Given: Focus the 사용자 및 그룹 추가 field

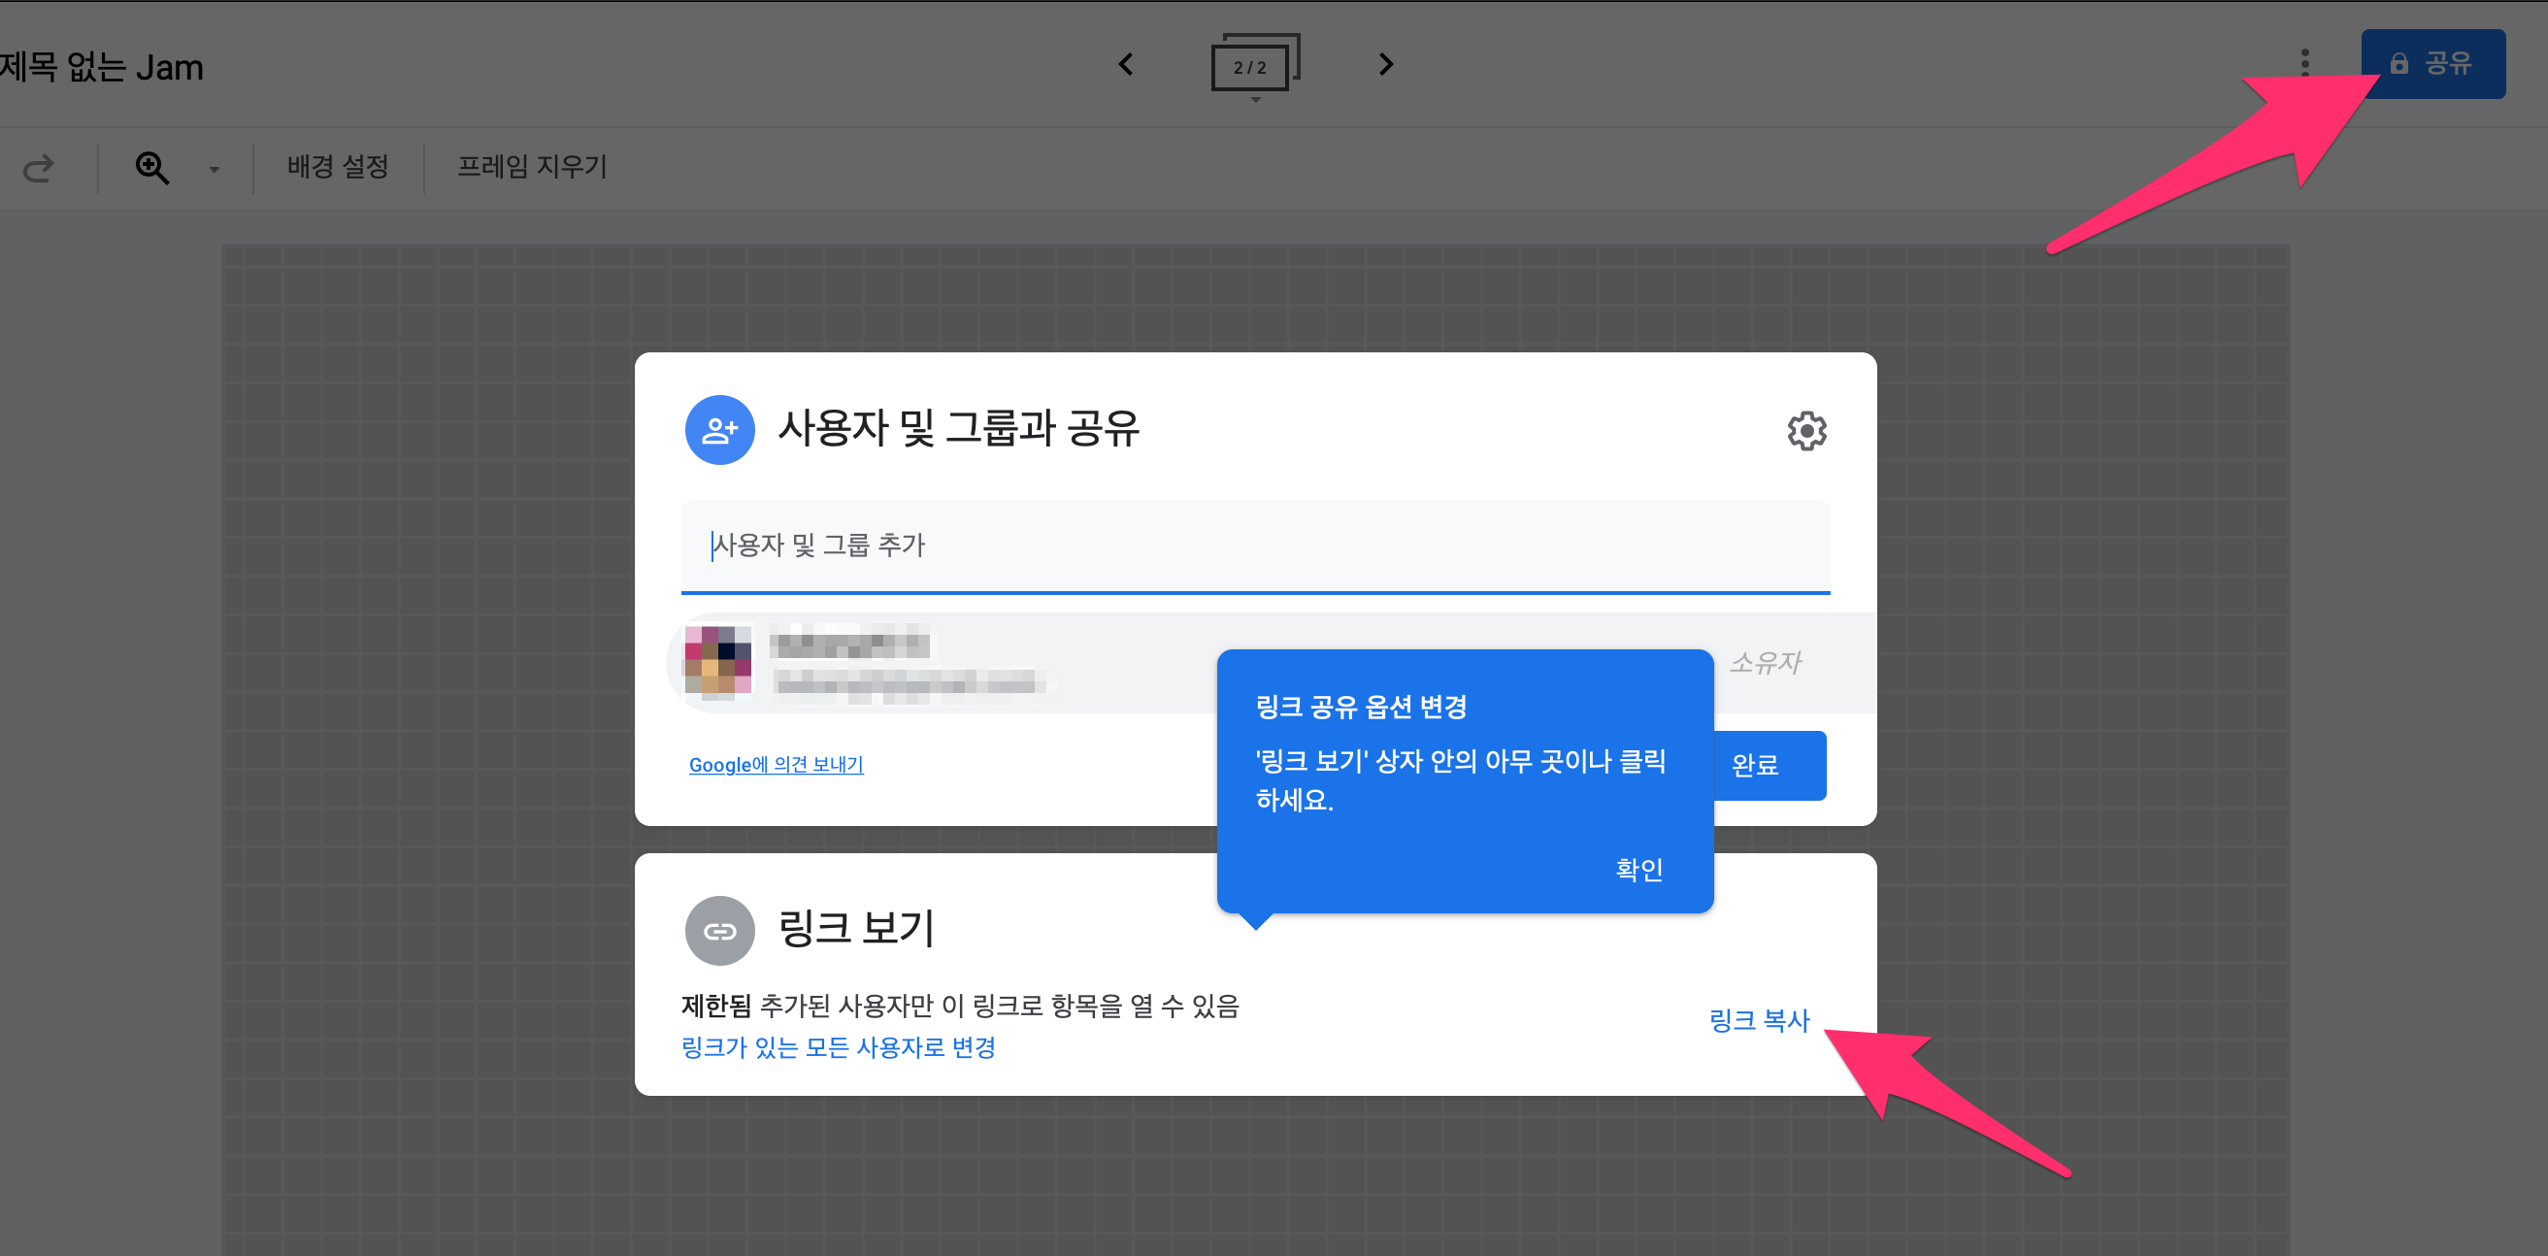Looking at the screenshot, I should [x=1254, y=545].
